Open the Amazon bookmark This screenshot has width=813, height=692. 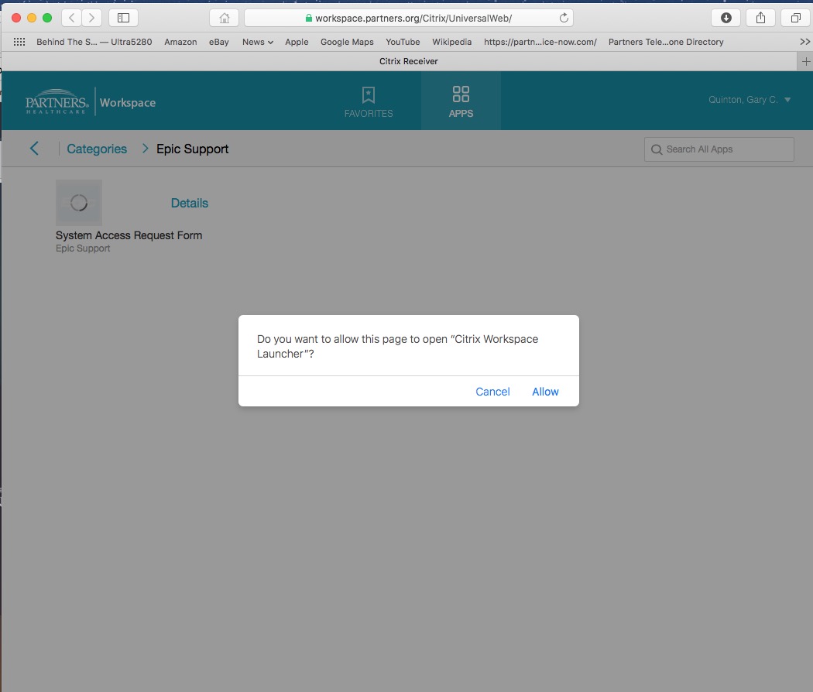click(180, 42)
